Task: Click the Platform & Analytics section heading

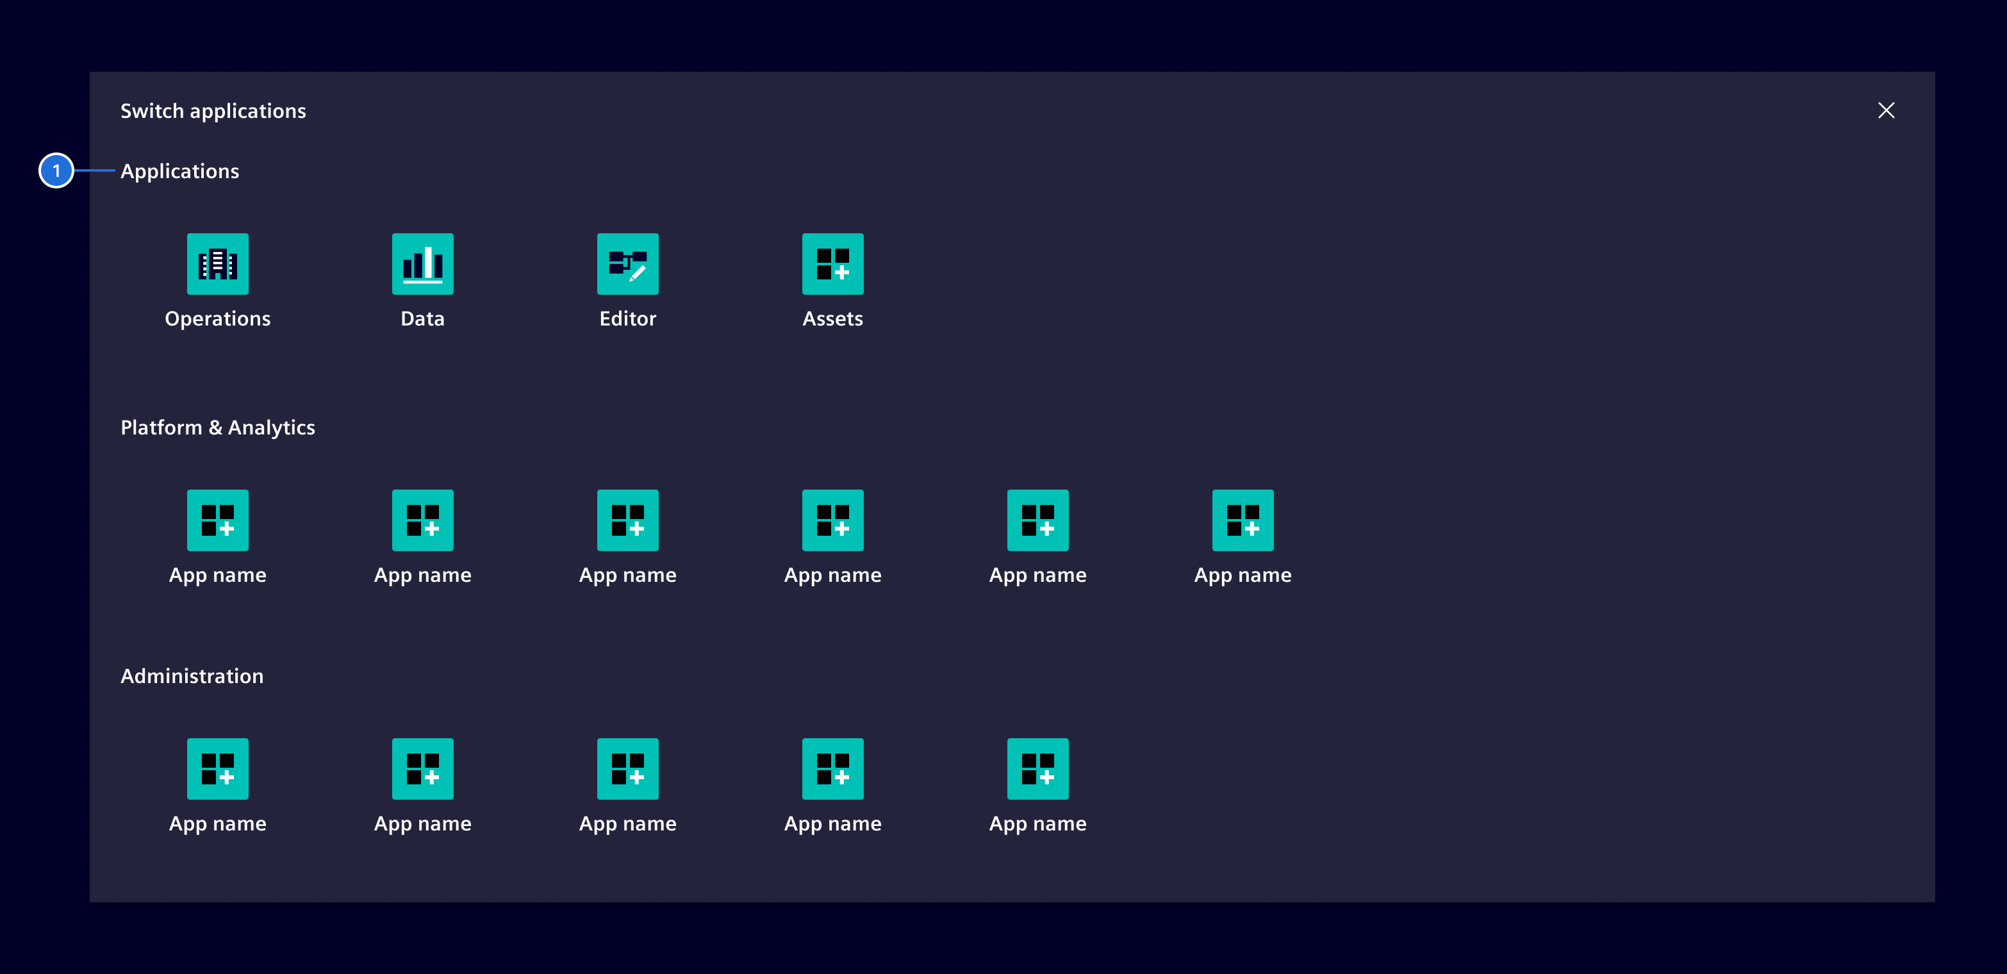Action: (217, 427)
